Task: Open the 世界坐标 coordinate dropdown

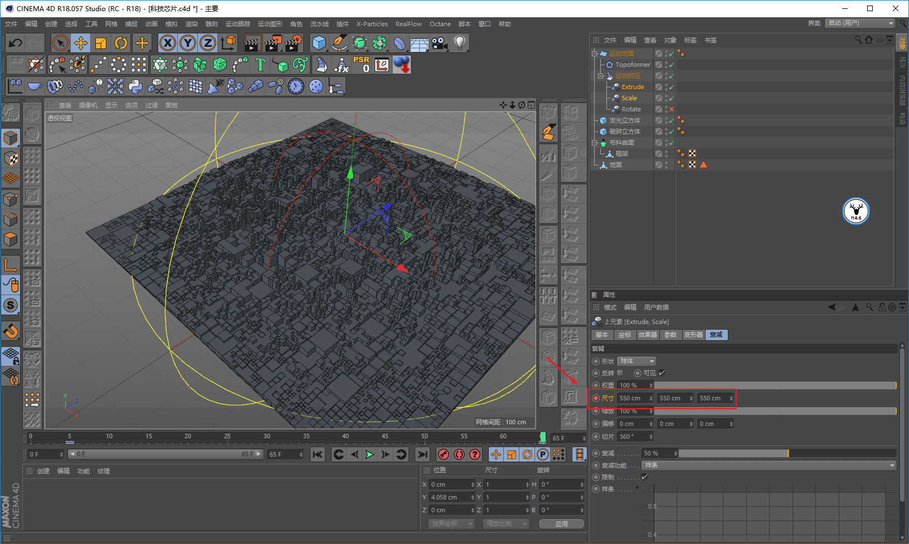Action: click(451, 524)
